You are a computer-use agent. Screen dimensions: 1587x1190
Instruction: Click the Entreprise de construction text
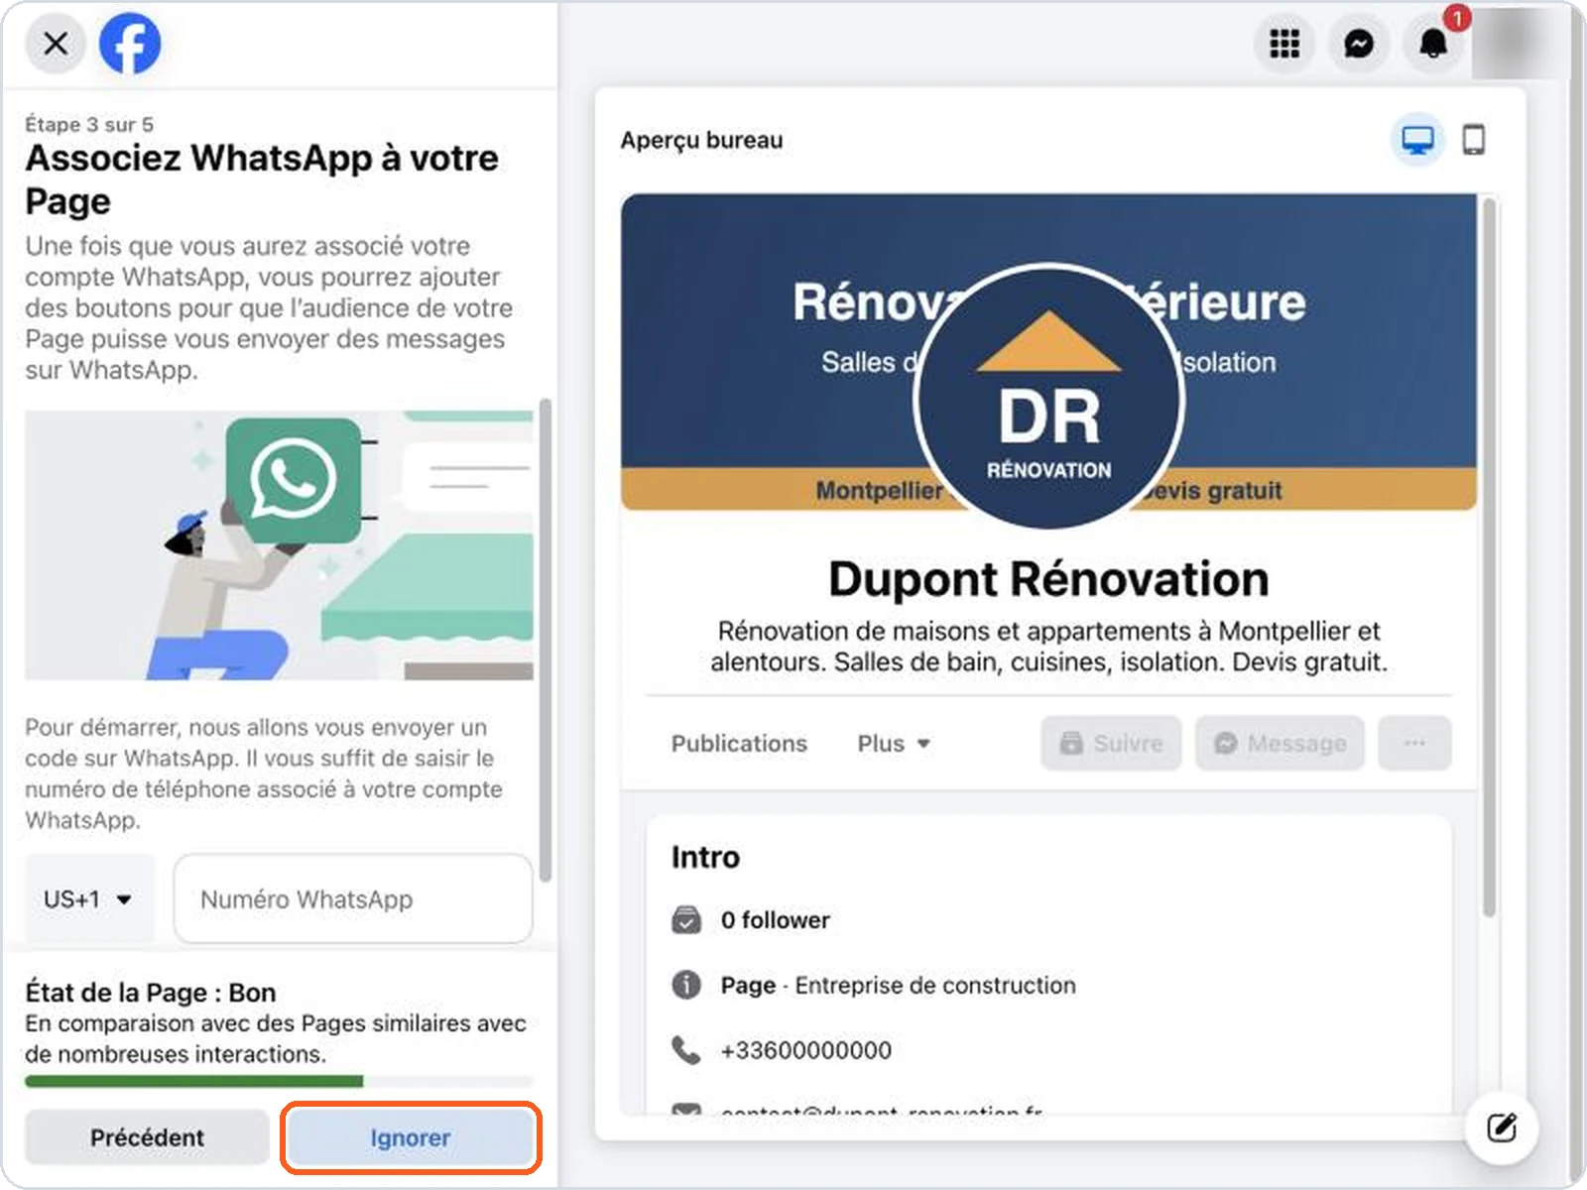click(935, 986)
